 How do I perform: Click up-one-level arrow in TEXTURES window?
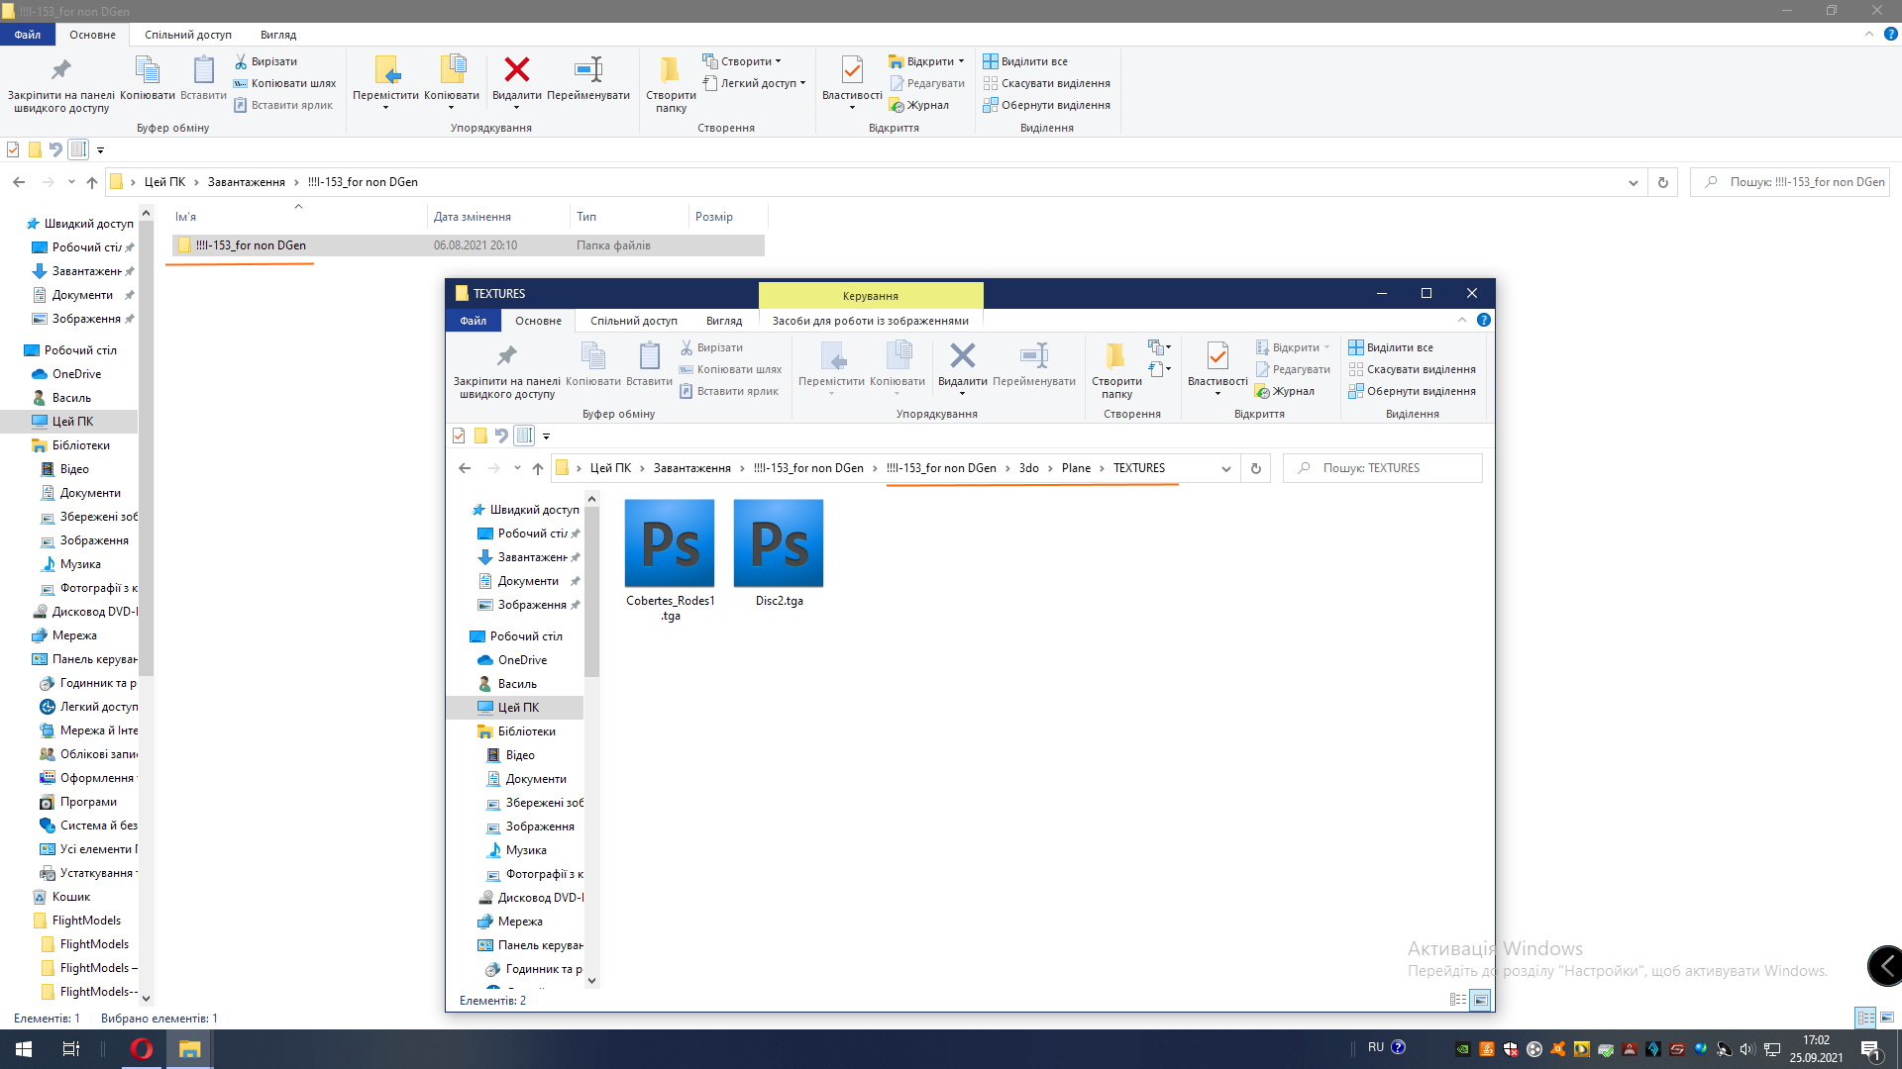pos(538,468)
